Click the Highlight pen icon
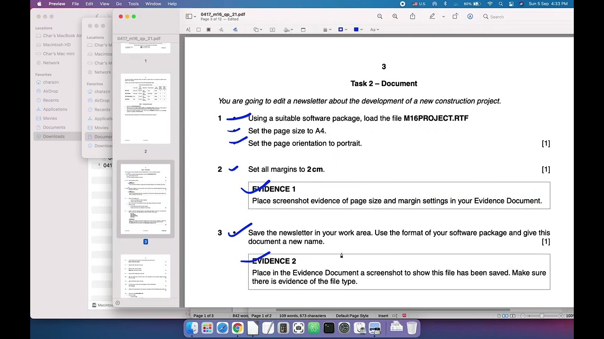604x339 pixels. point(432,16)
